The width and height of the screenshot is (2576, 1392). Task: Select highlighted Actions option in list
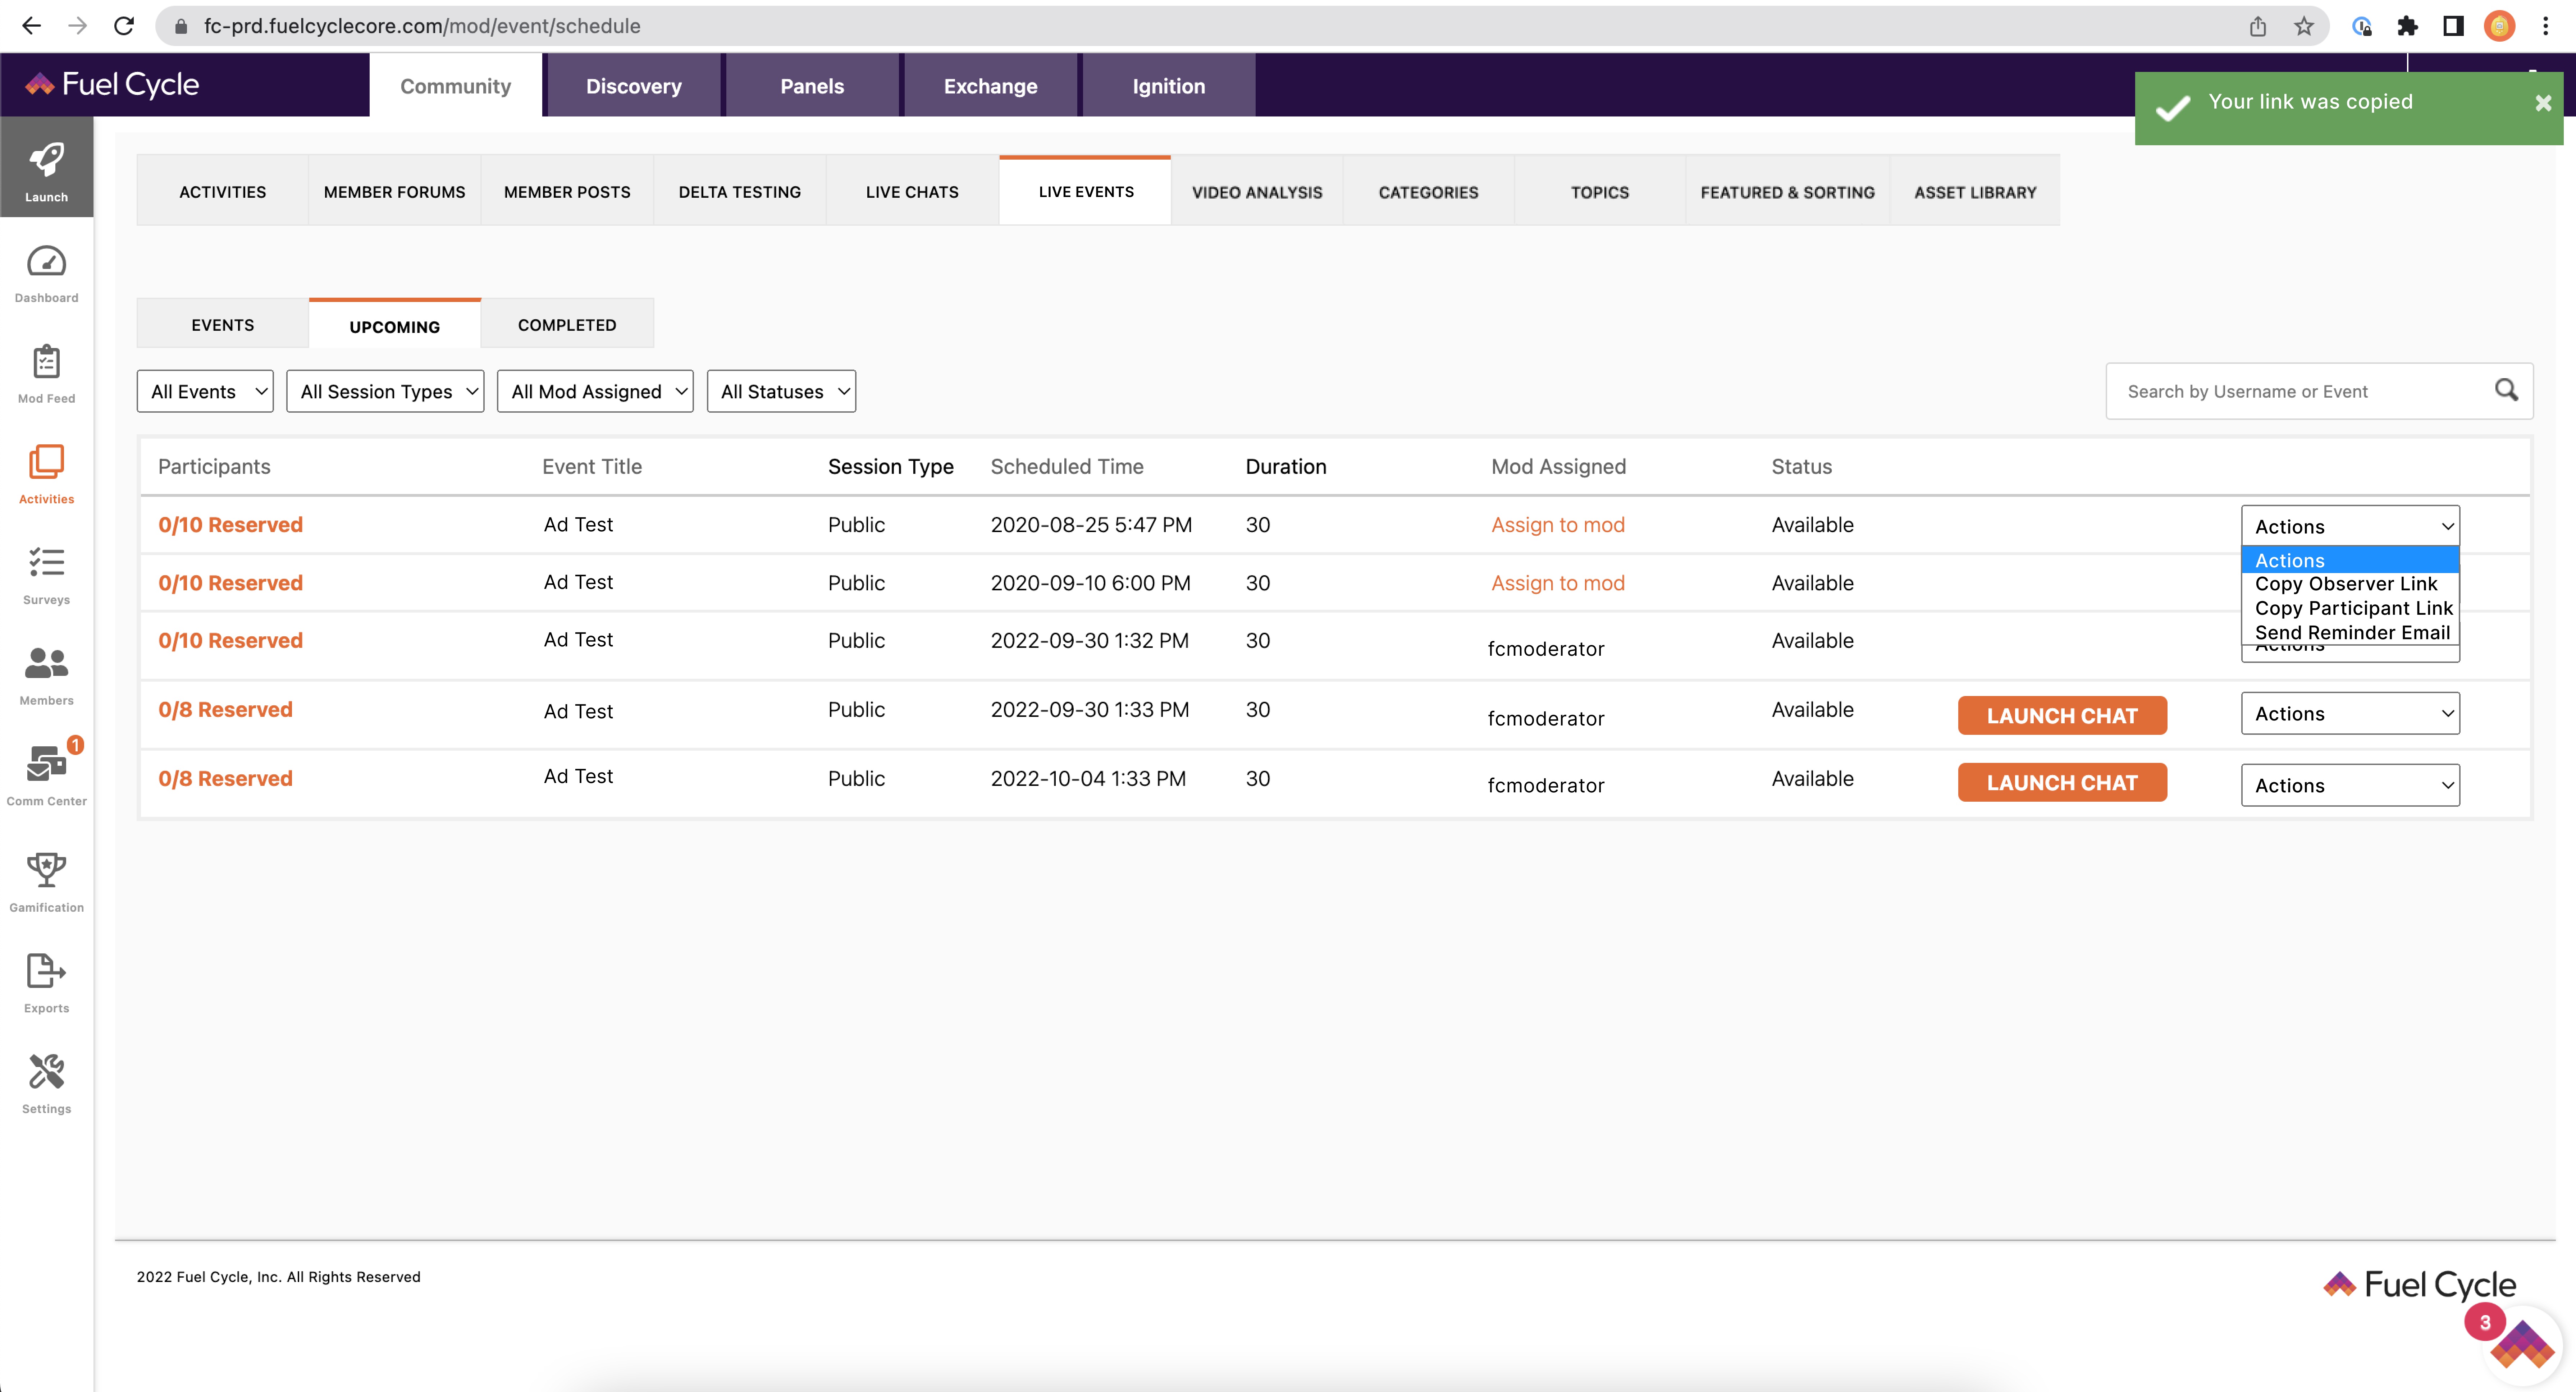pyautogui.click(x=2350, y=560)
